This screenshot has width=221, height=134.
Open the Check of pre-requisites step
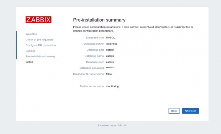tap(39, 40)
